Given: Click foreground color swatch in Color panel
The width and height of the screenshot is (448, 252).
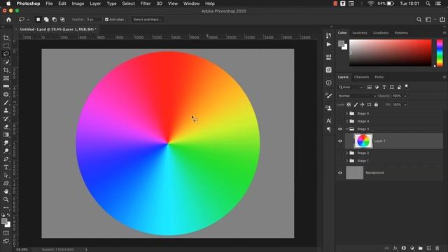Looking at the screenshot, I should click(341, 43).
